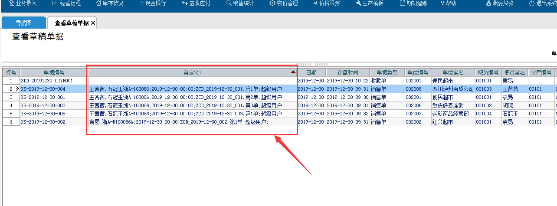Select the draft XS-2019-12-30-005
Image resolution: width=557 pixels, height=206 pixels.
pos(54,114)
